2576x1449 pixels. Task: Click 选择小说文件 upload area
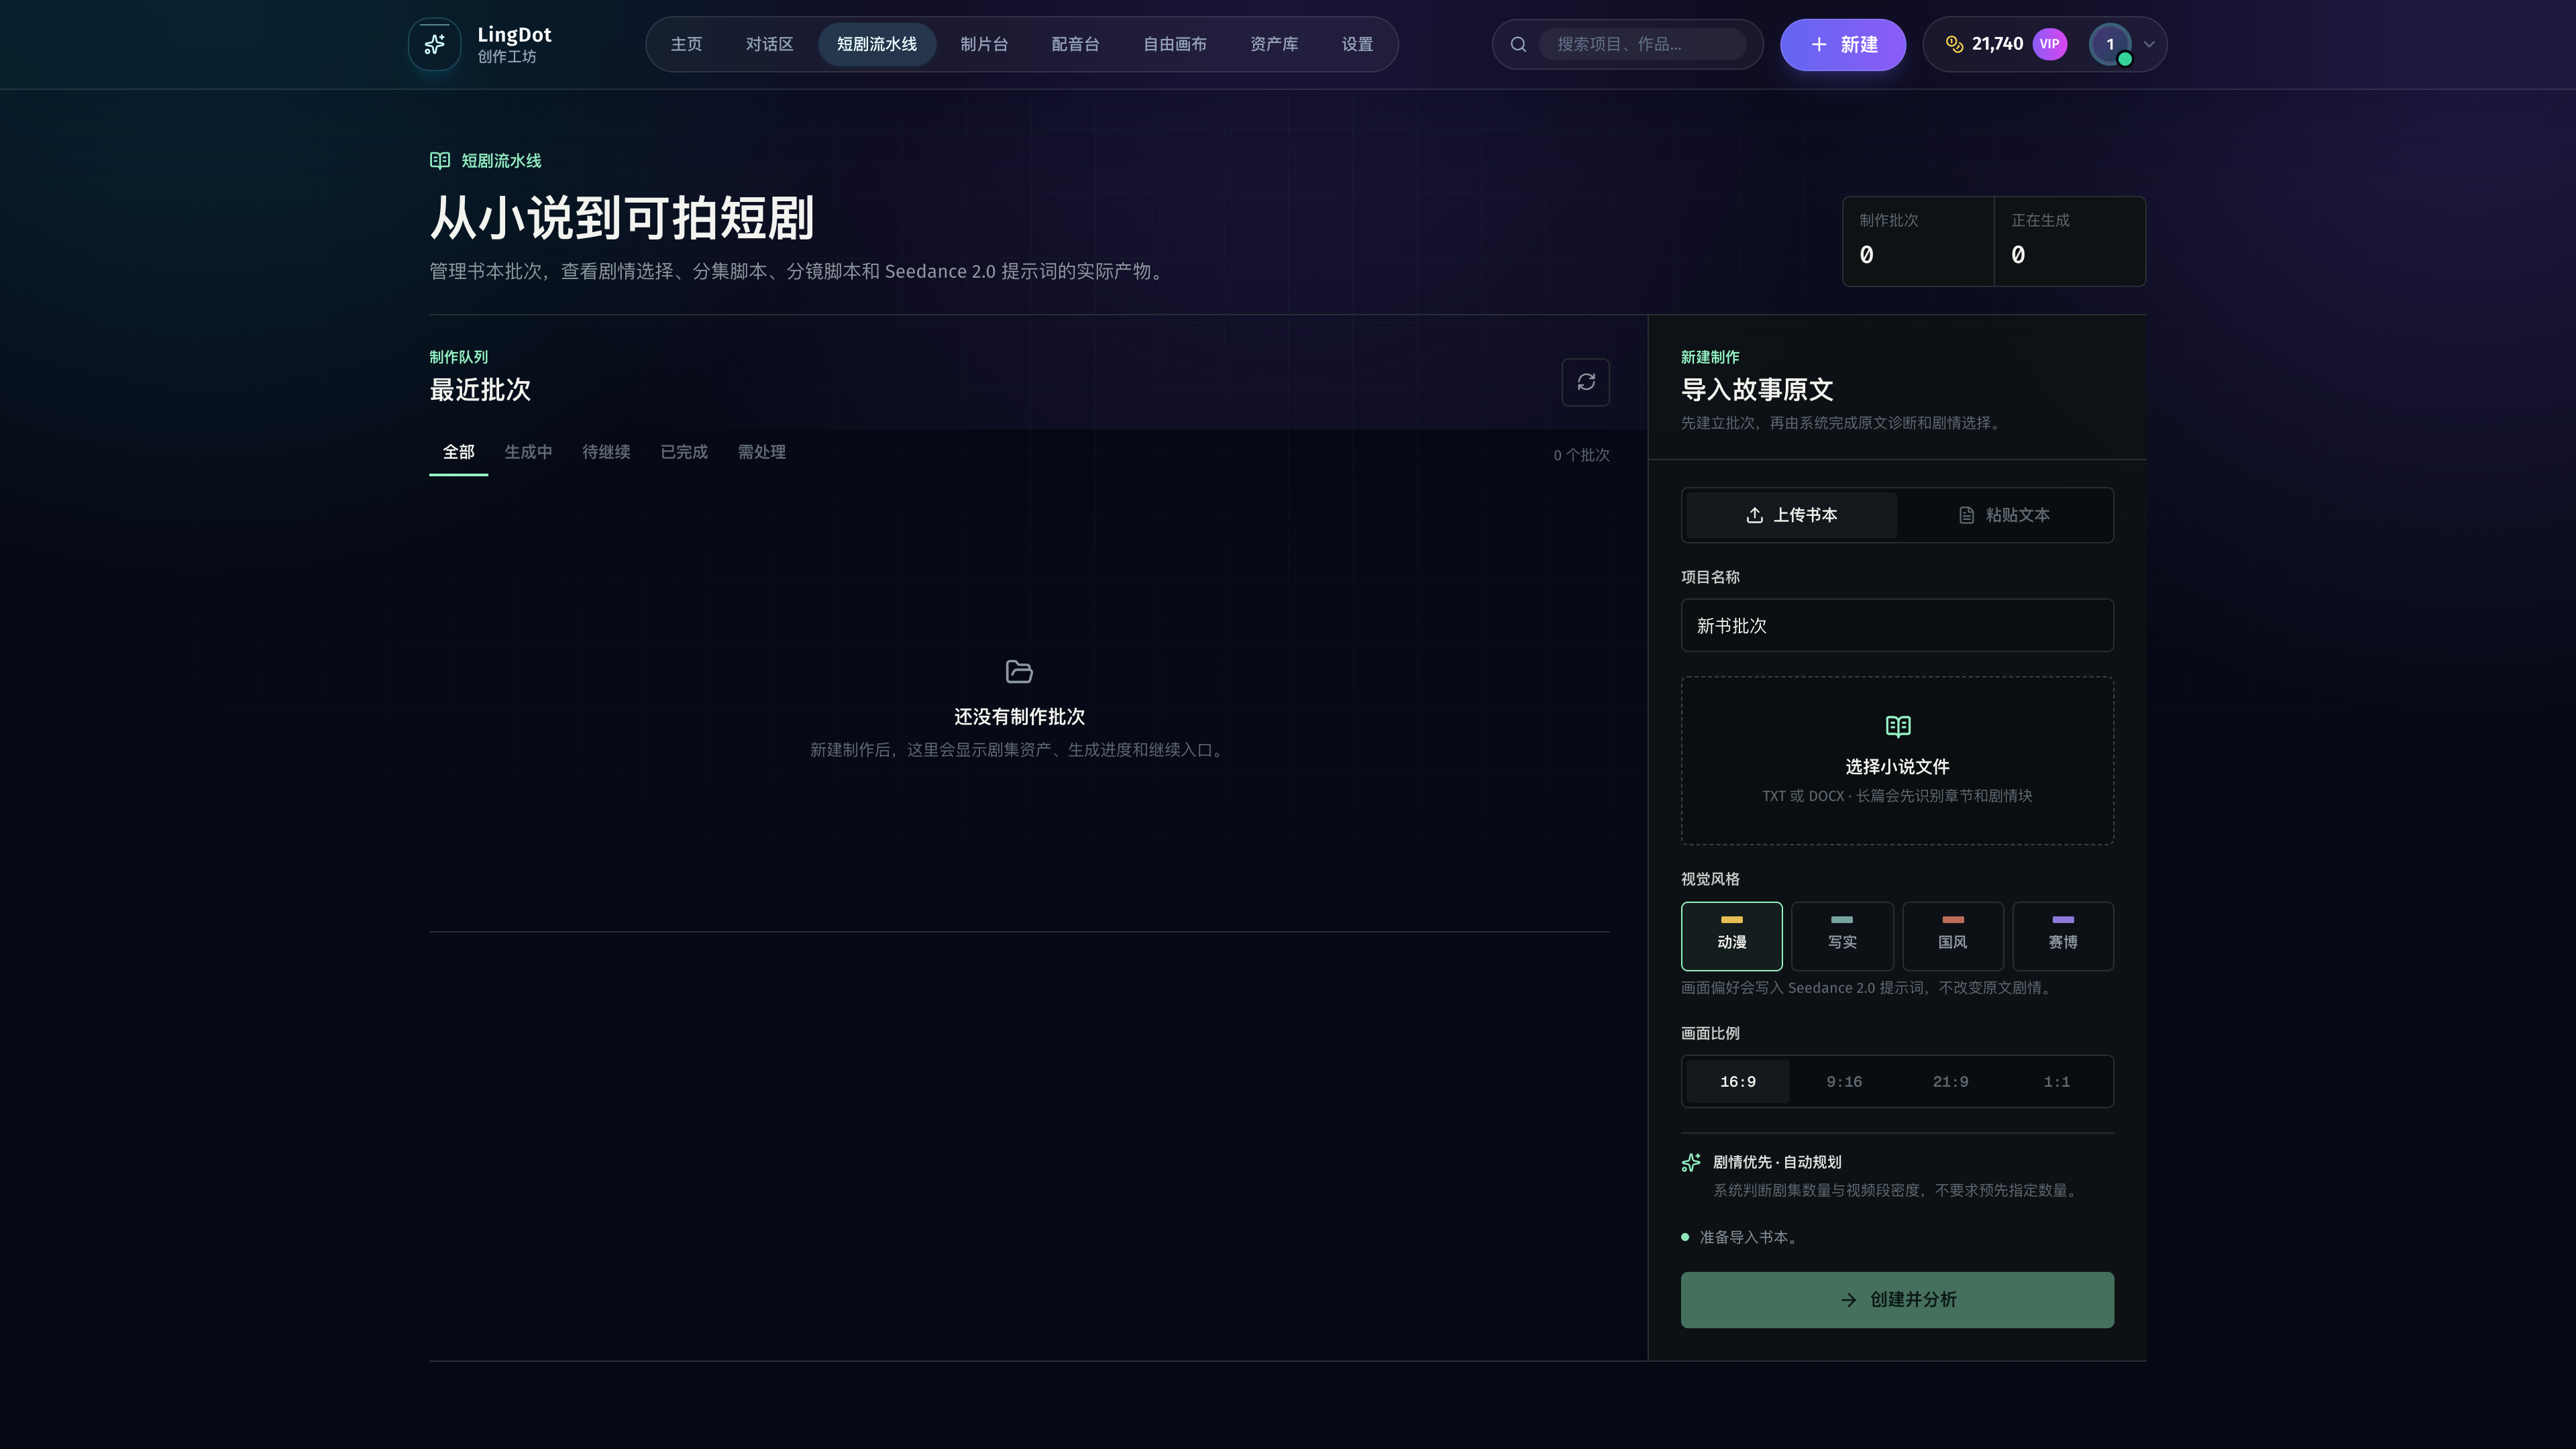coord(1897,761)
